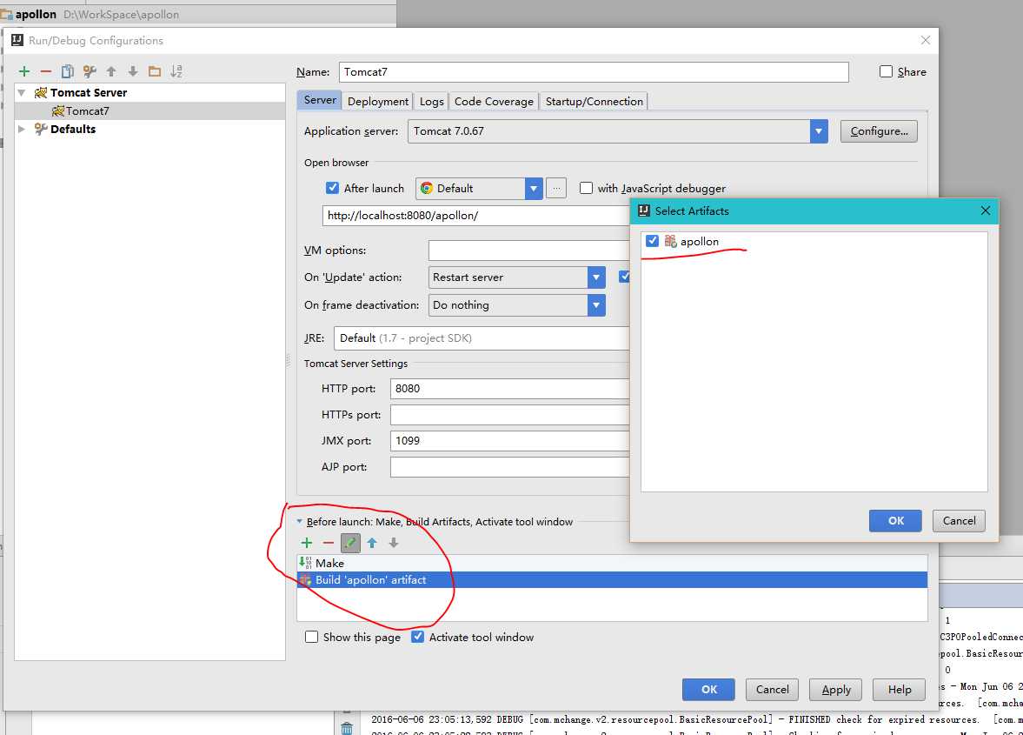Select Tomcat7 configuration in tree
This screenshot has height=735, width=1023.
point(150,111)
